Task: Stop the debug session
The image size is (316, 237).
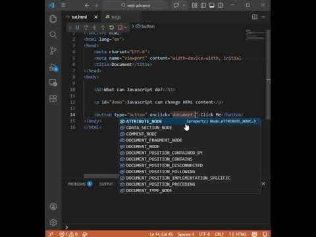Action: click(x=120, y=28)
